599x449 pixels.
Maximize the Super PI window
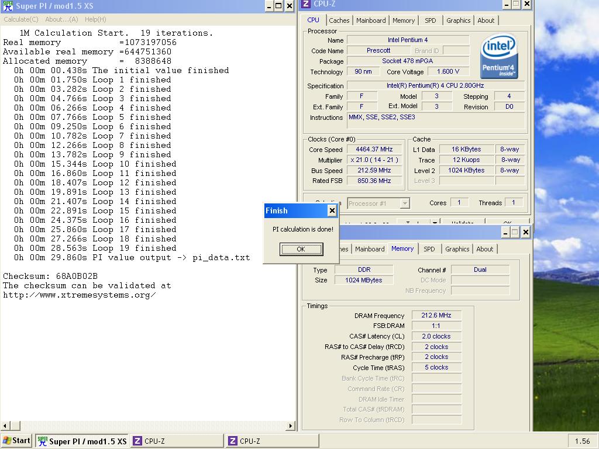[x=279, y=6]
